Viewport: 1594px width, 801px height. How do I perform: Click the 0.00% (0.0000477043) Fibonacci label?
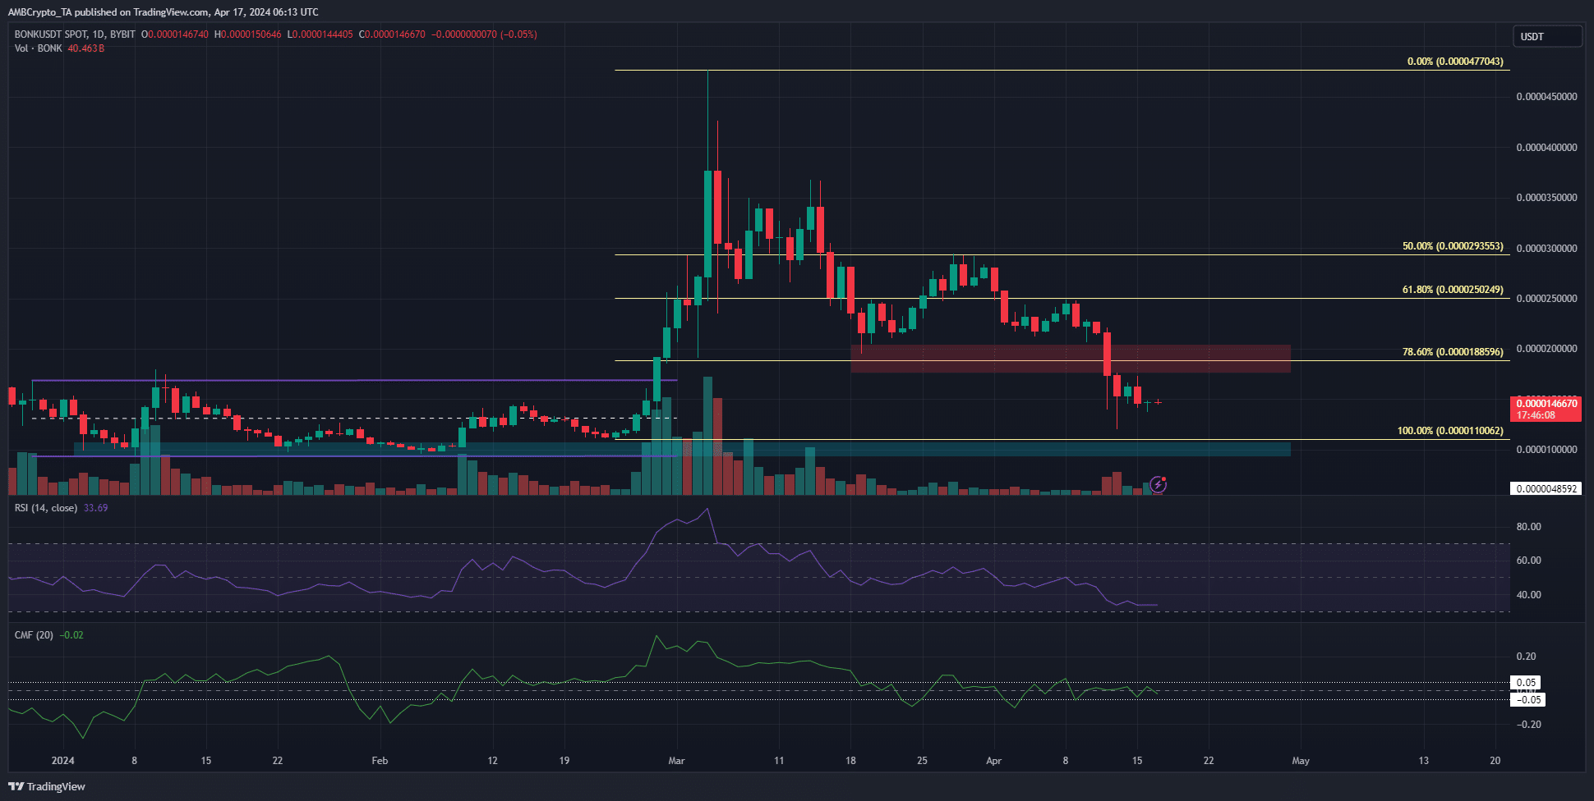[1455, 62]
